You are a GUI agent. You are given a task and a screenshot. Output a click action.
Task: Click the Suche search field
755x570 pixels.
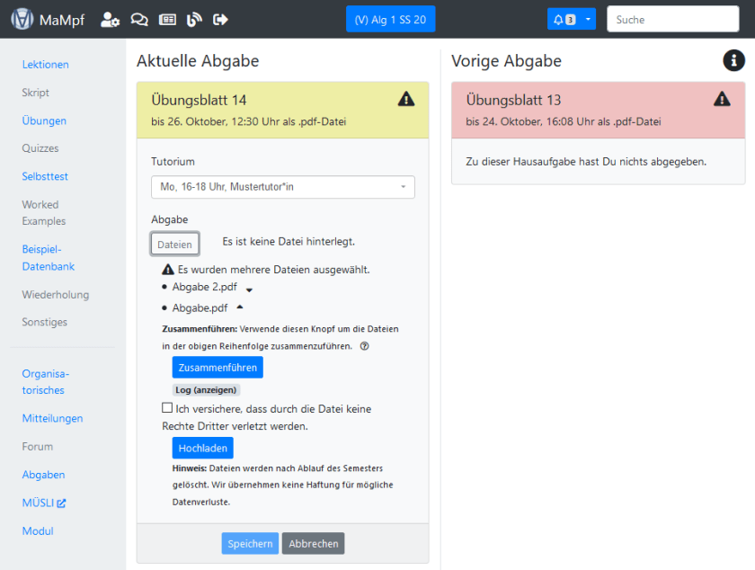[675, 19]
